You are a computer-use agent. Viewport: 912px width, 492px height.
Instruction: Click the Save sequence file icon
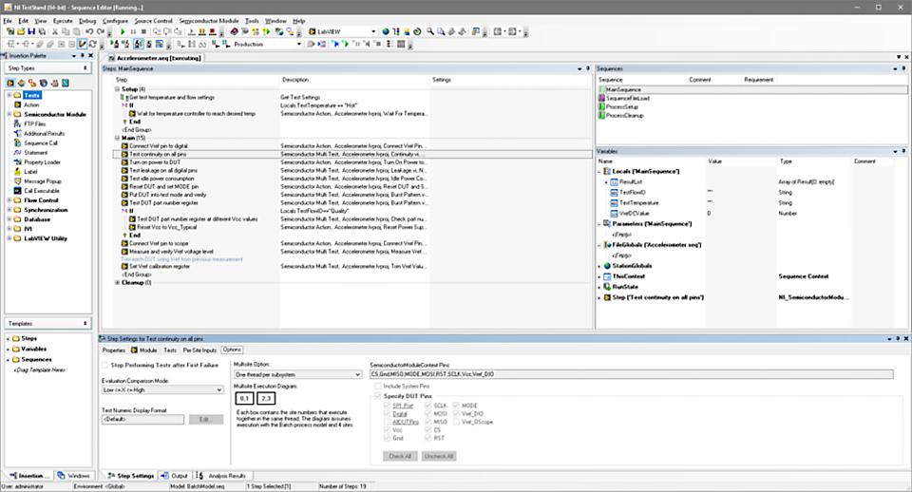pos(31,31)
